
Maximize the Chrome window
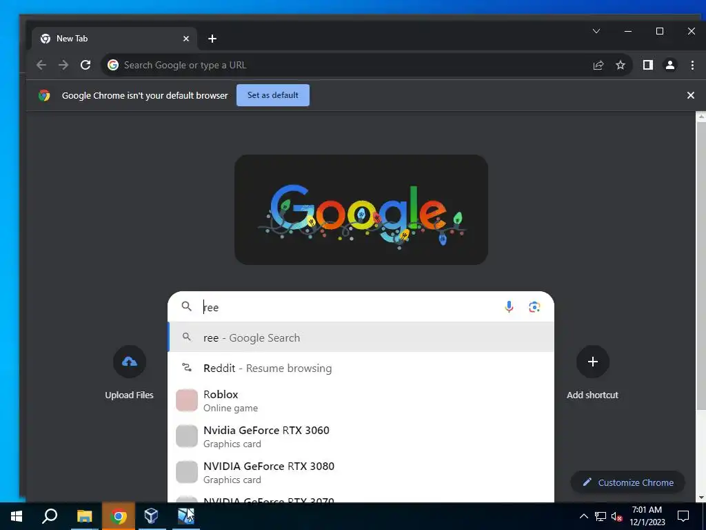click(660, 31)
